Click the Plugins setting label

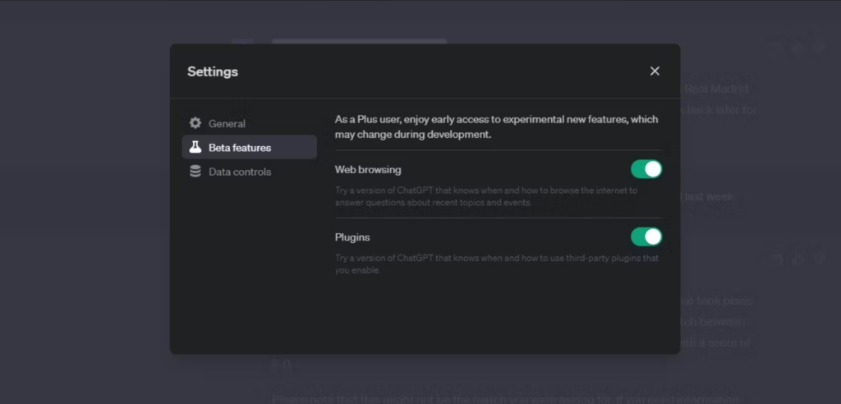(x=352, y=237)
